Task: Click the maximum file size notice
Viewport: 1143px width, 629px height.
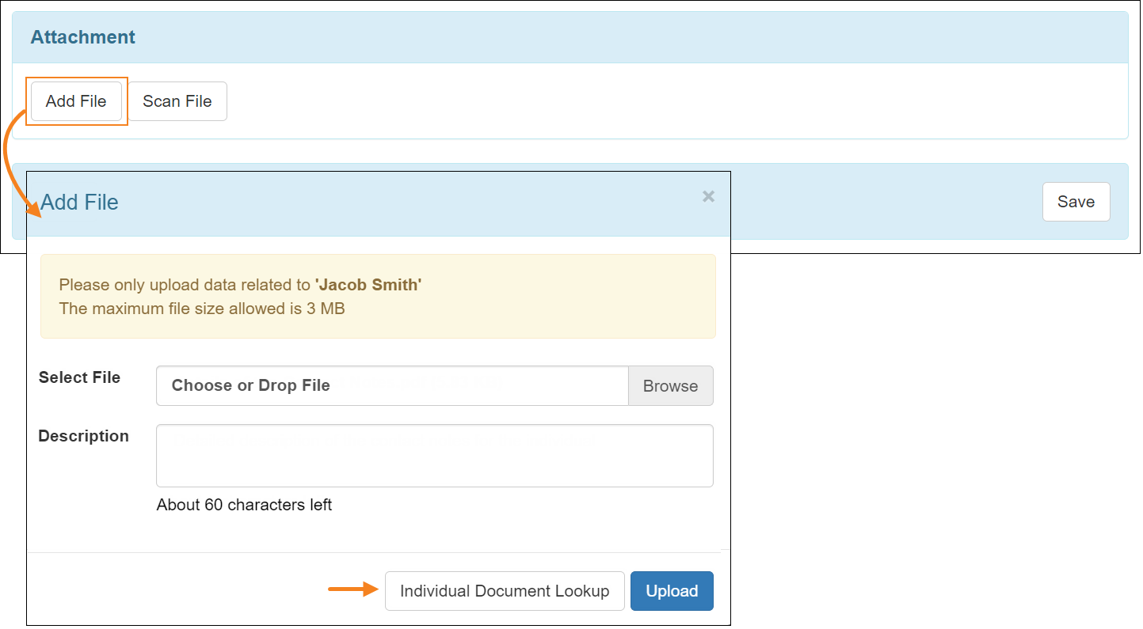Action: tap(202, 309)
